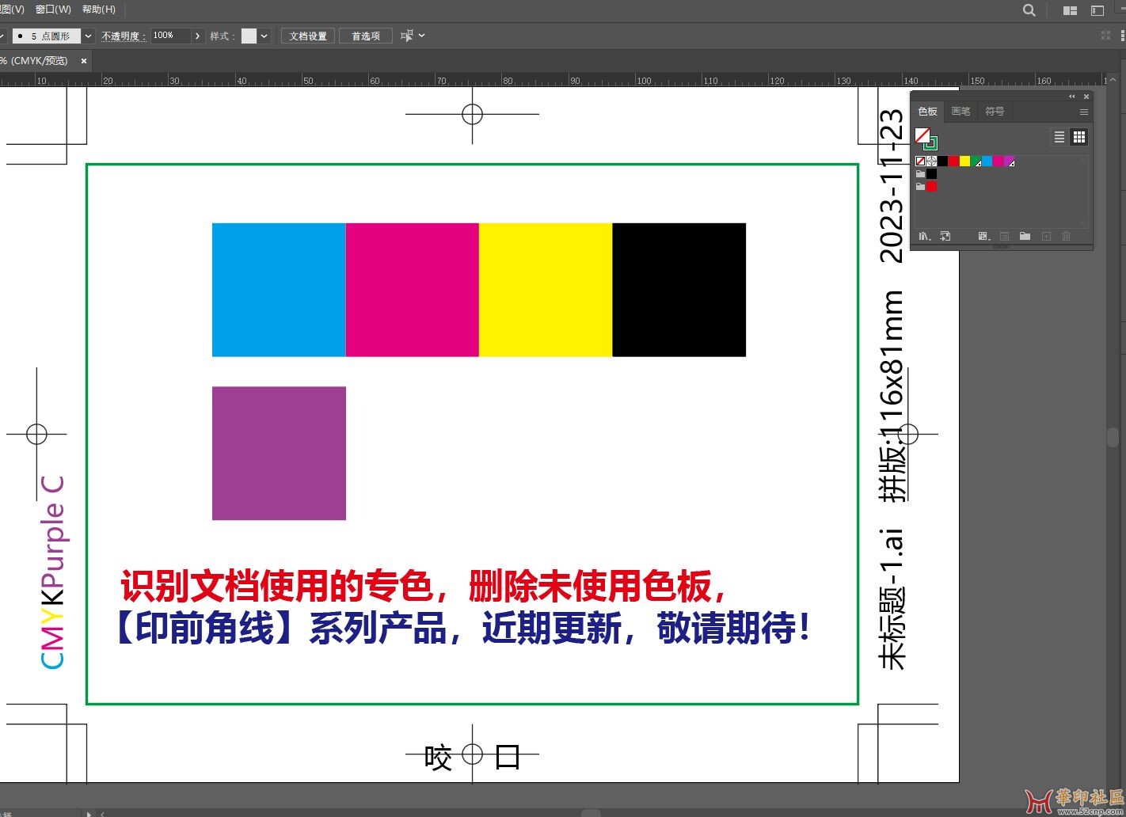Pick the magenta swatch in top row
The width and height of the screenshot is (1126, 817).
(998, 161)
